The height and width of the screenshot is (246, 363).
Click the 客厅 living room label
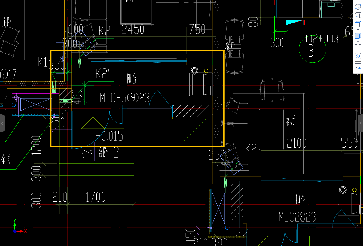[291, 120]
